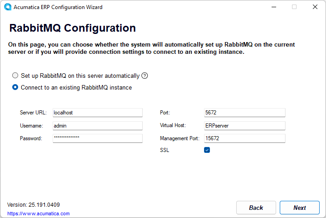Click the Server URL field with localhost
Screen dimensions: 326x218
tap(97, 113)
